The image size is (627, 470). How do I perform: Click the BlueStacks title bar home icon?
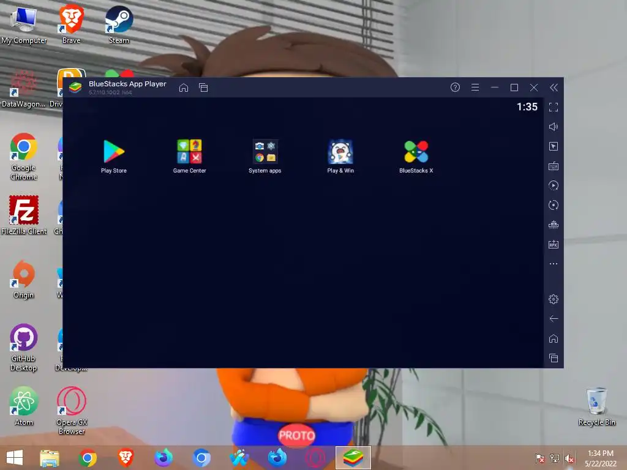pyautogui.click(x=184, y=88)
